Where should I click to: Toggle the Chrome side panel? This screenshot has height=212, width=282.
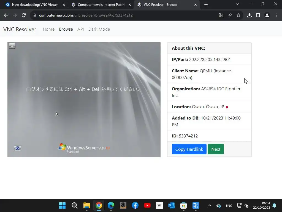[x=258, y=15]
